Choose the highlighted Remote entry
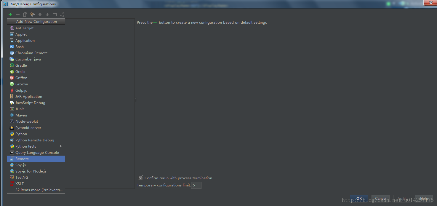437x206 pixels. [36, 159]
